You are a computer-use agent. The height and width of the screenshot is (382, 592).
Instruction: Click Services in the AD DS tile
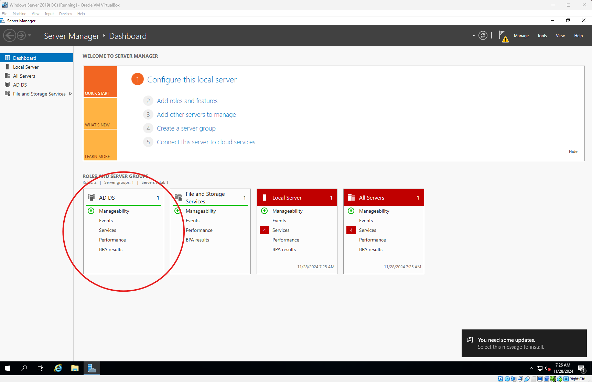(x=108, y=230)
